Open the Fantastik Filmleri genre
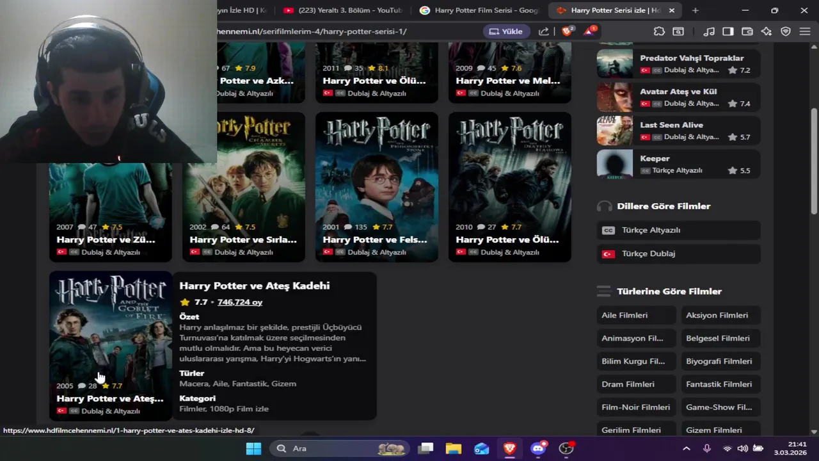819x461 pixels. [720, 384]
